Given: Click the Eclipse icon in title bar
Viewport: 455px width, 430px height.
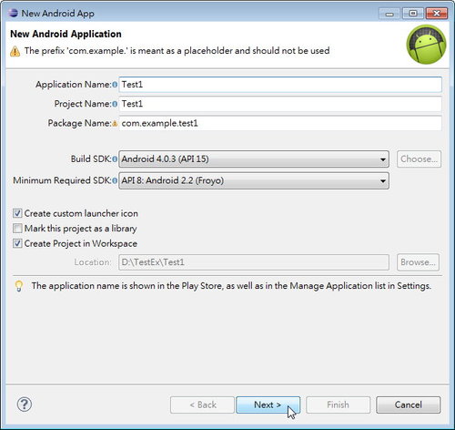Looking at the screenshot, I should 13,13.
